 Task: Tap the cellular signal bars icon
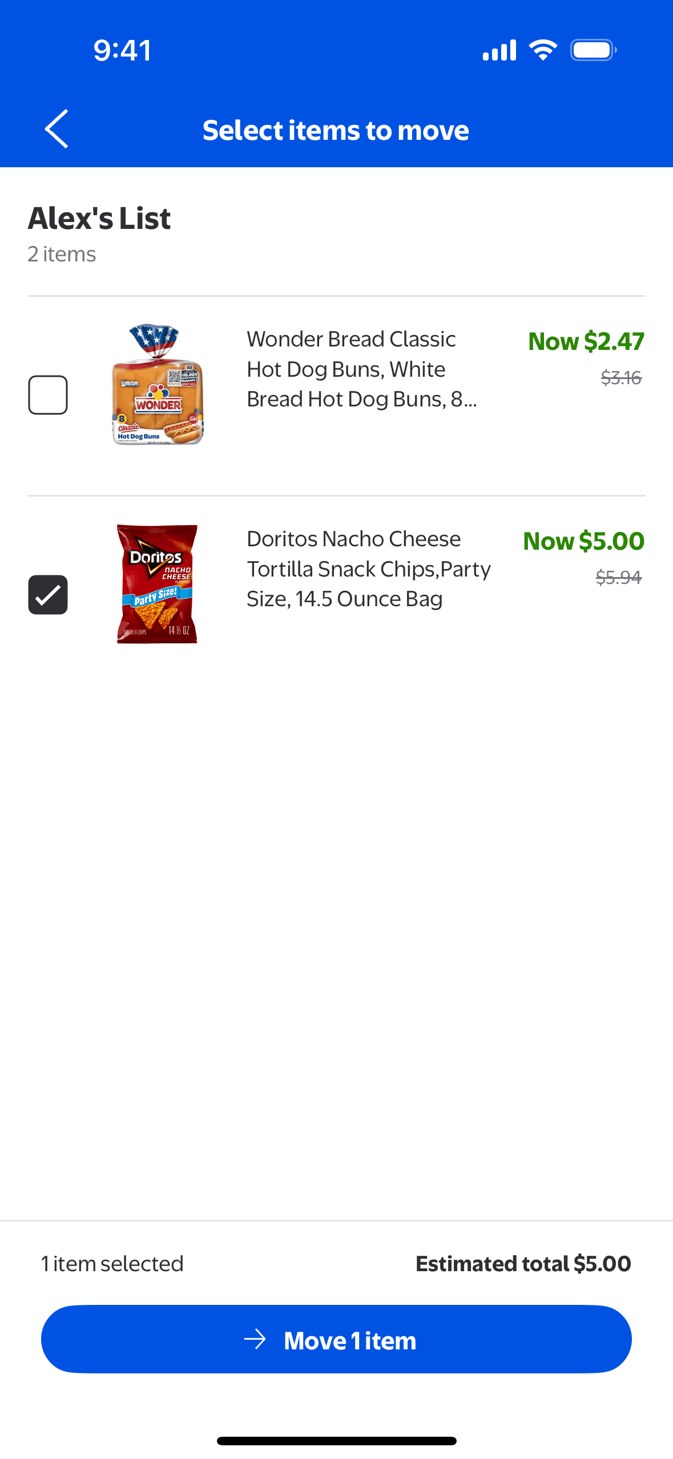[499, 50]
